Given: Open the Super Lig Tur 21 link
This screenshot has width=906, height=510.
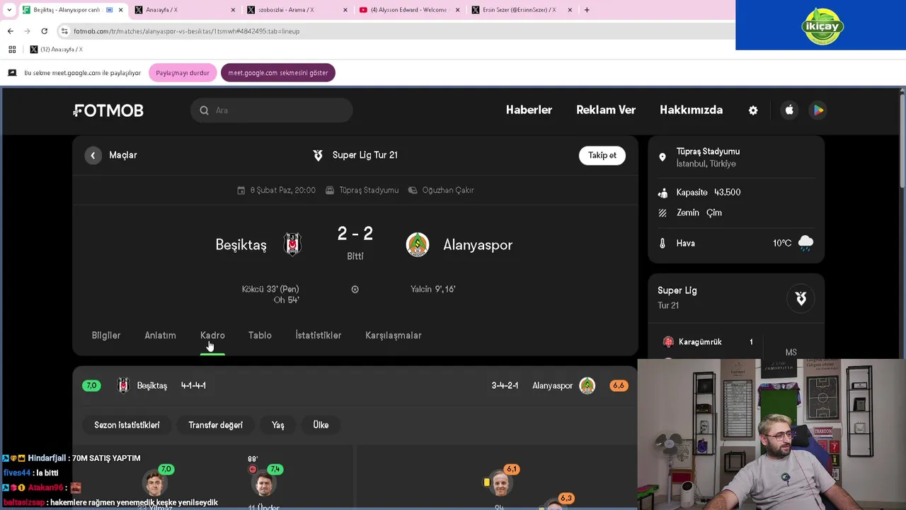Looking at the screenshot, I should 365,155.
